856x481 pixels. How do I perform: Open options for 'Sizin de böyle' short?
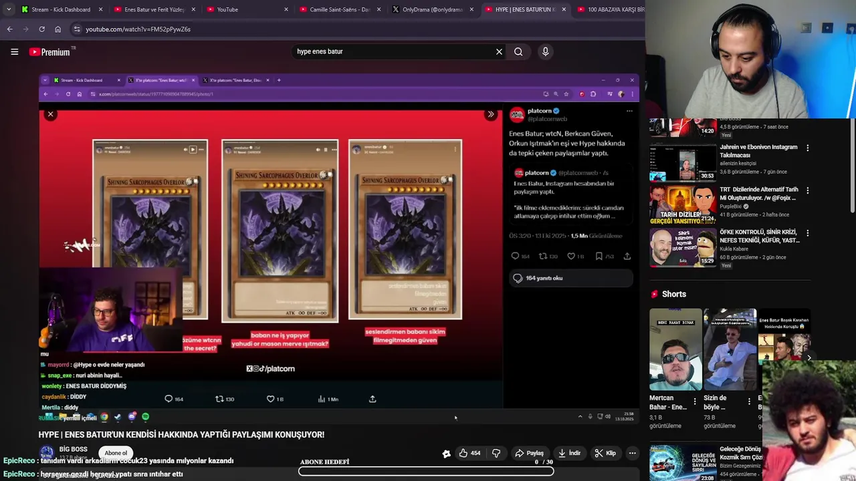pos(749,402)
